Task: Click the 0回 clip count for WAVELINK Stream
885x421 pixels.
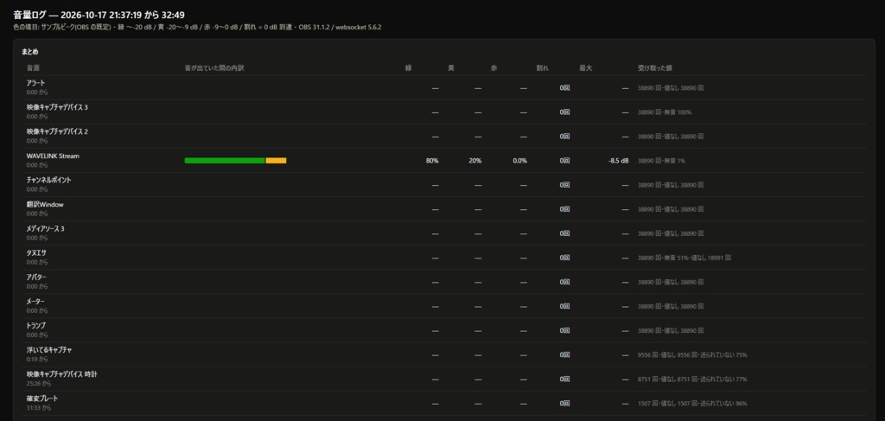Action: coord(564,161)
